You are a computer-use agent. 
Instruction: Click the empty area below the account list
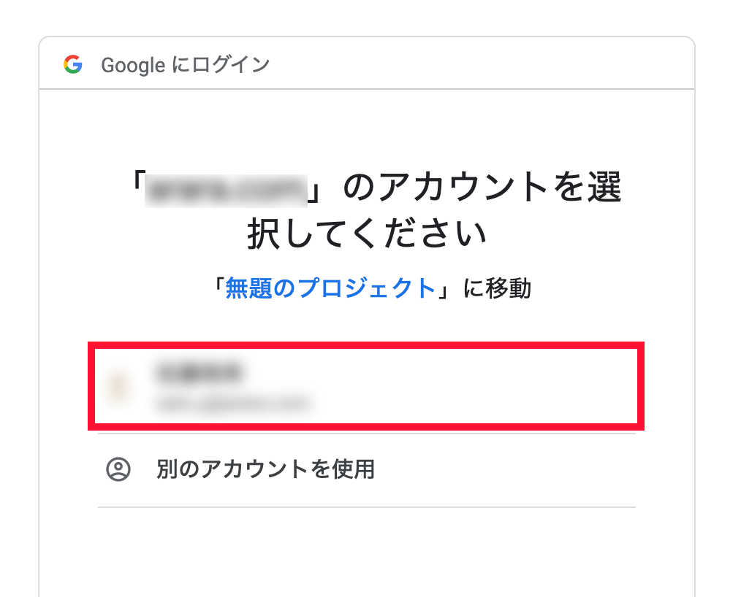tap(366, 552)
